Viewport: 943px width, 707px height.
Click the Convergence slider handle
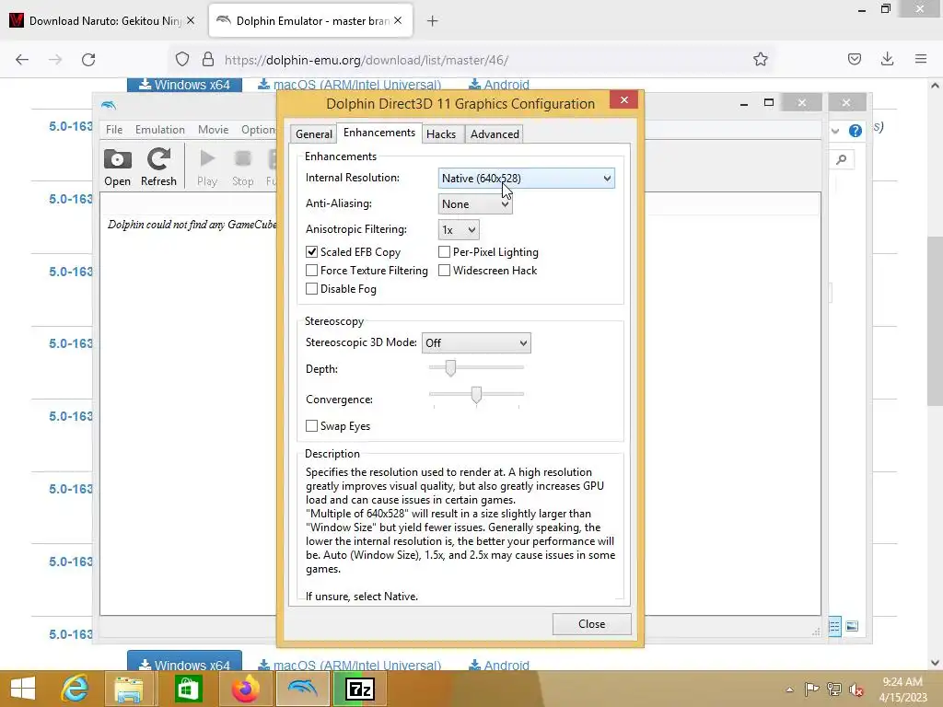[476, 395]
